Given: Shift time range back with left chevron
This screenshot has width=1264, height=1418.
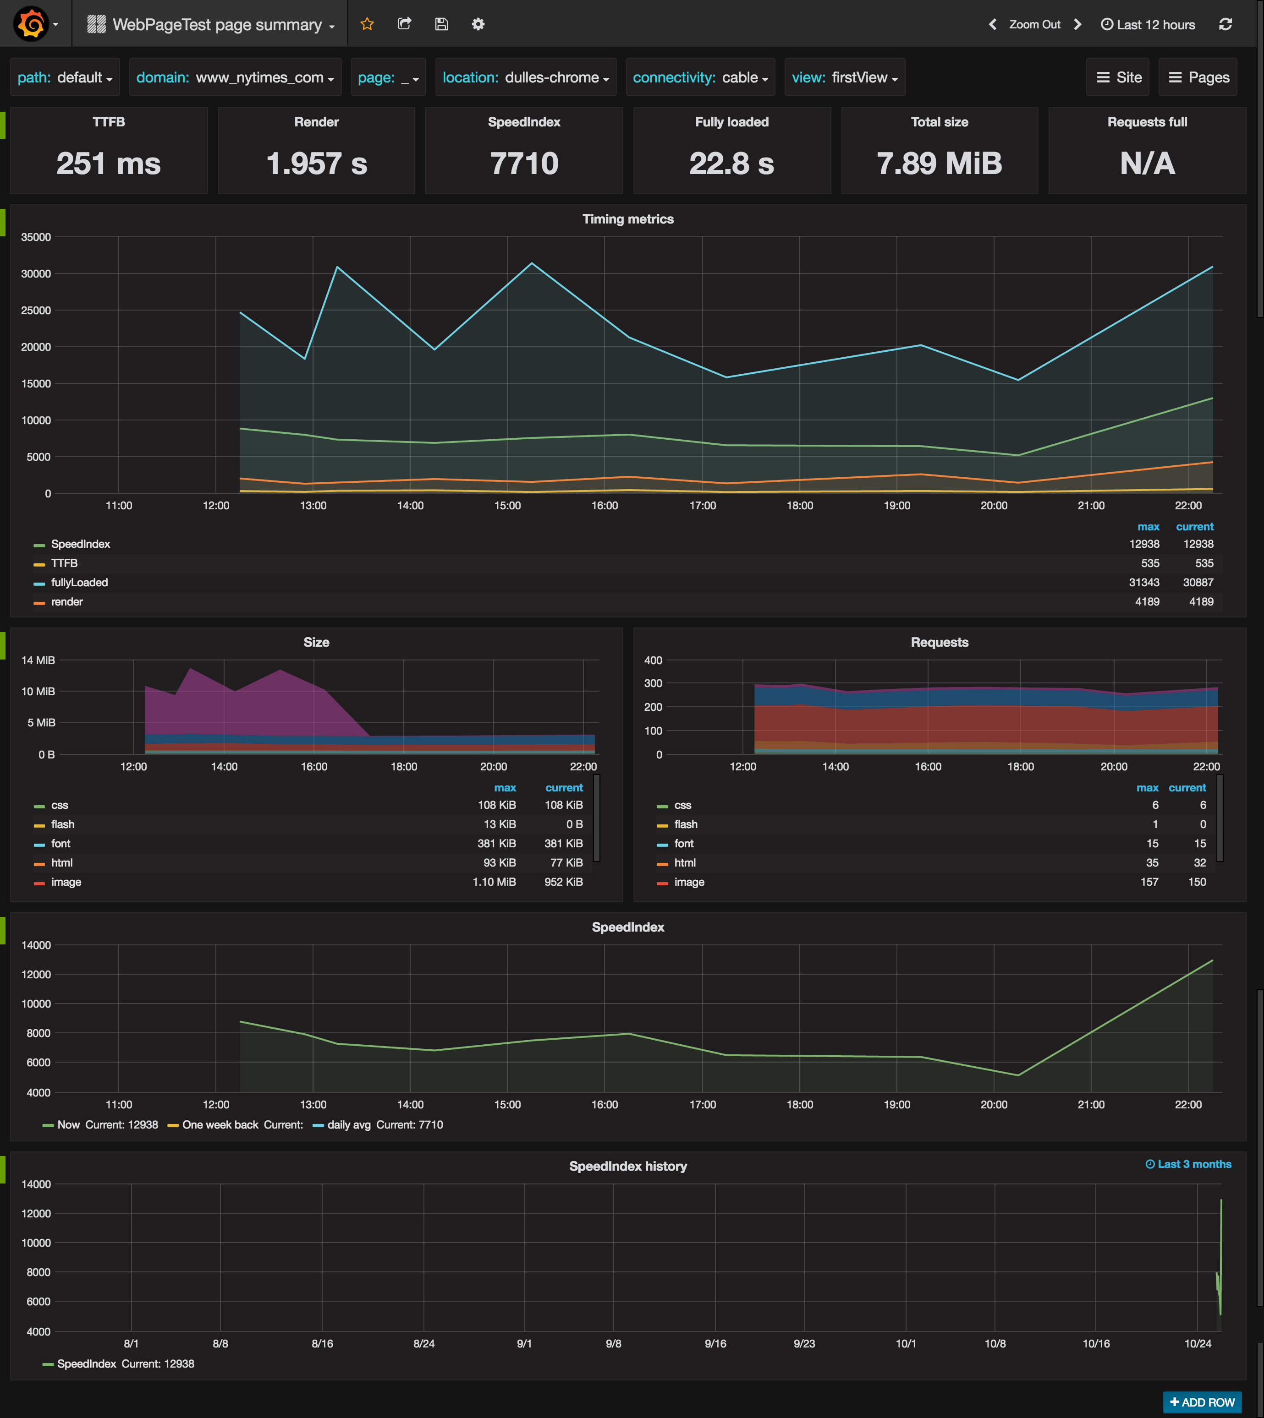Looking at the screenshot, I should pos(992,24).
